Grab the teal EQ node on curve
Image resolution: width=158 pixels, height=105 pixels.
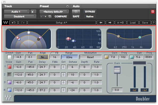coord(140,37)
